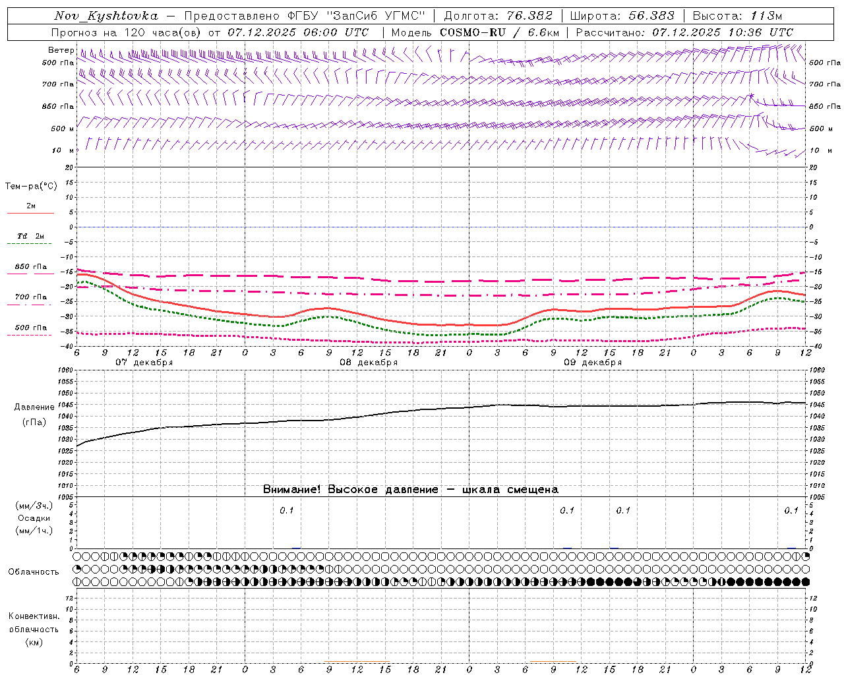
Task: Click the 2м temperature legend label
Action: tap(31, 206)
